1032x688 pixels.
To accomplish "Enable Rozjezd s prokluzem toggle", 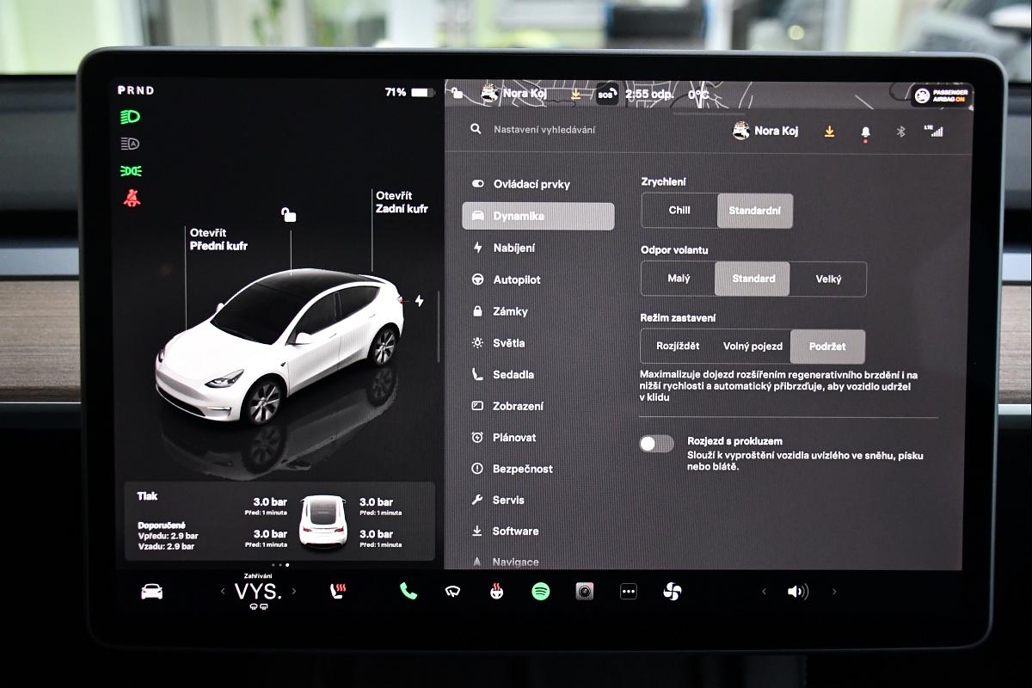I will 656,444.
